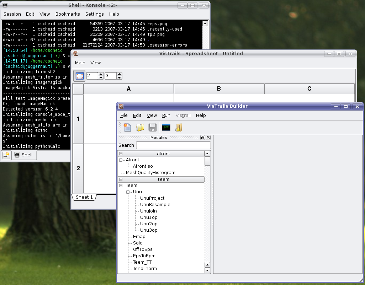Open Bookmarks menu in Konsole
The height and width of the screenshot is (285, 365).
[68, 14]
